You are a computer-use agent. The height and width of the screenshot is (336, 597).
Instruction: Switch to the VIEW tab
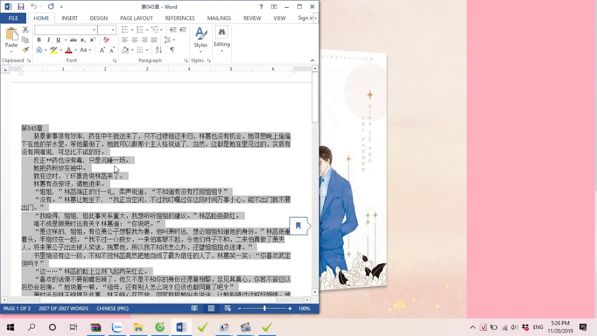point(280,18)
